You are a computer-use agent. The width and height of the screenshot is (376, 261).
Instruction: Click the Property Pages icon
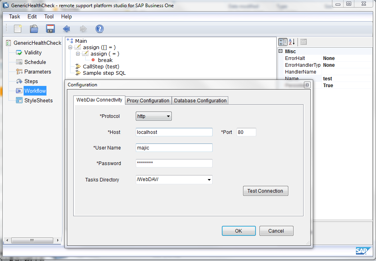[304, 42]
